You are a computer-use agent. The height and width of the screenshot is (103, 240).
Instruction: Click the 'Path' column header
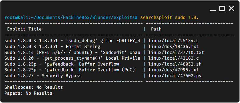pyautogui.click(x=156, y=29)
